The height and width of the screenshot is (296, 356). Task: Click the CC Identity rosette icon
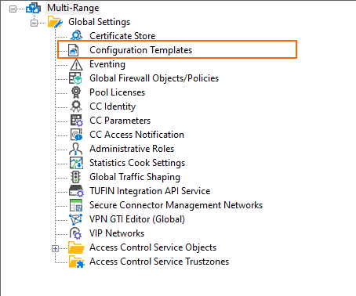(x=76, y=106)
